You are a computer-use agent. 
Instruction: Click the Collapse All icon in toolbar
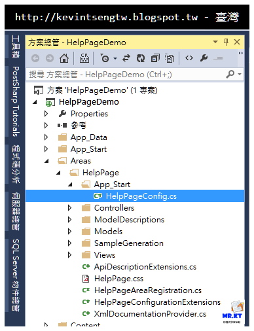point(155,58)
